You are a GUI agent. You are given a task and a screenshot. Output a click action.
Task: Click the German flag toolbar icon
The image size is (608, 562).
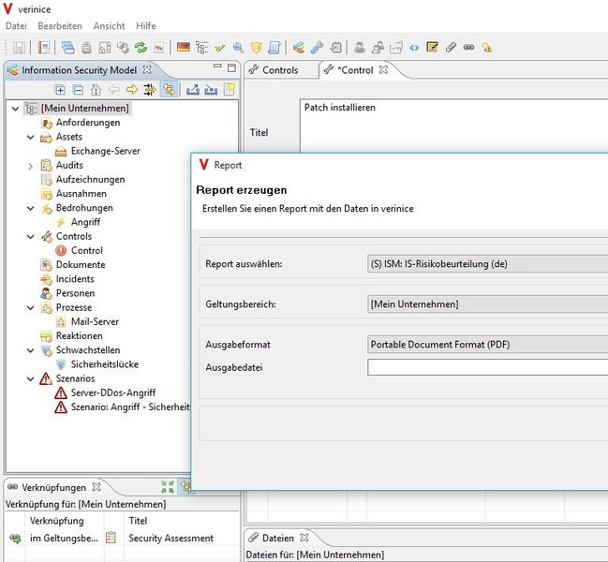click(183, 47)
